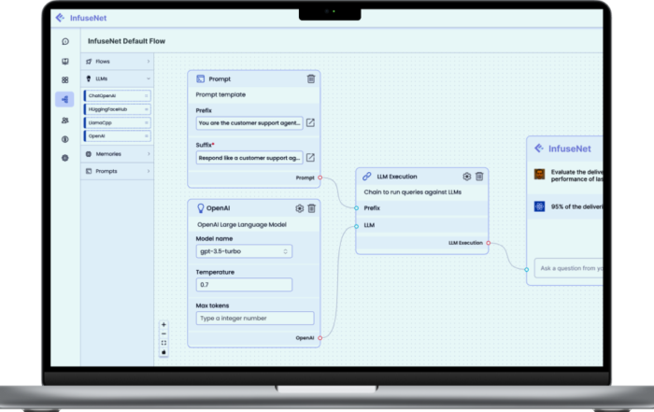
Task: Click the InfuseNet logo in top bar
Action: coord(81,18)
